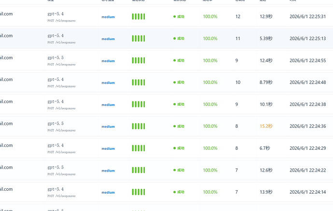Click the green status bars in 22:24:36 row
This screenshot has height=211, width=333.
pyautogui.click(x=139, y=126)
